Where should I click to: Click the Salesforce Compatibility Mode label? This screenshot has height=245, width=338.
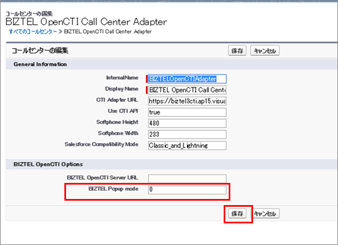click(102, 145)
